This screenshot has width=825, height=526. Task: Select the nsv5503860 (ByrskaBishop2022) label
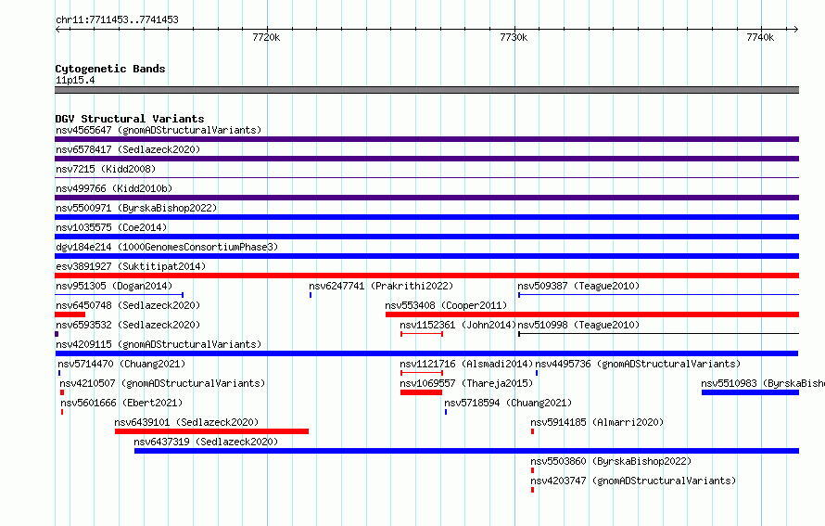pyautogui.click(x=611, y=461)
